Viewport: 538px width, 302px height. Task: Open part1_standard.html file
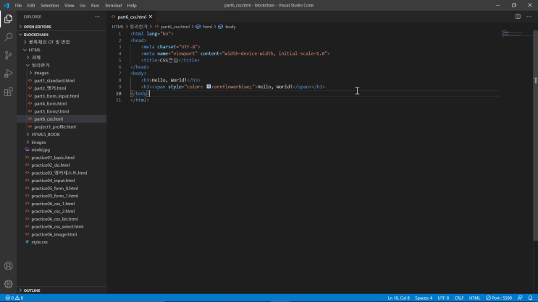pos(54,80)
